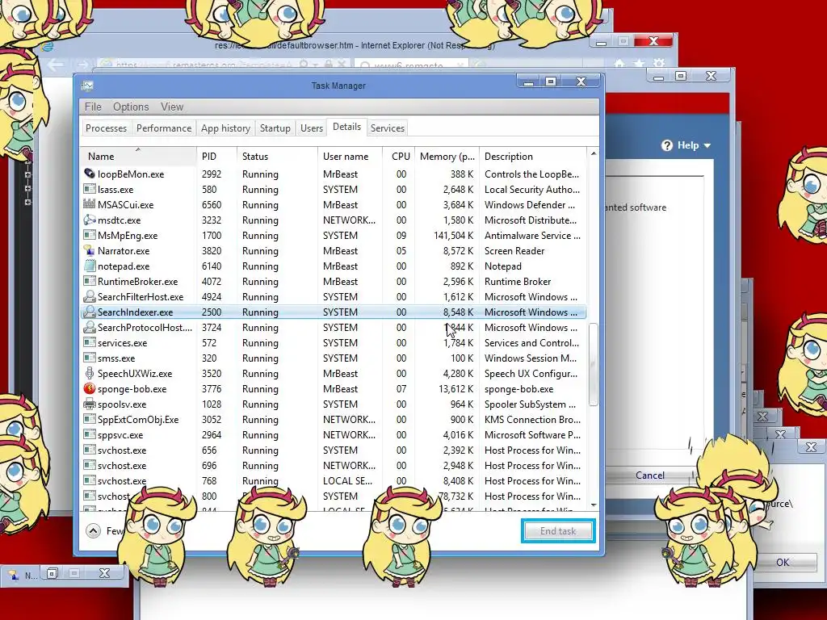Switch to the Startup tab

[x=275, y=128]
